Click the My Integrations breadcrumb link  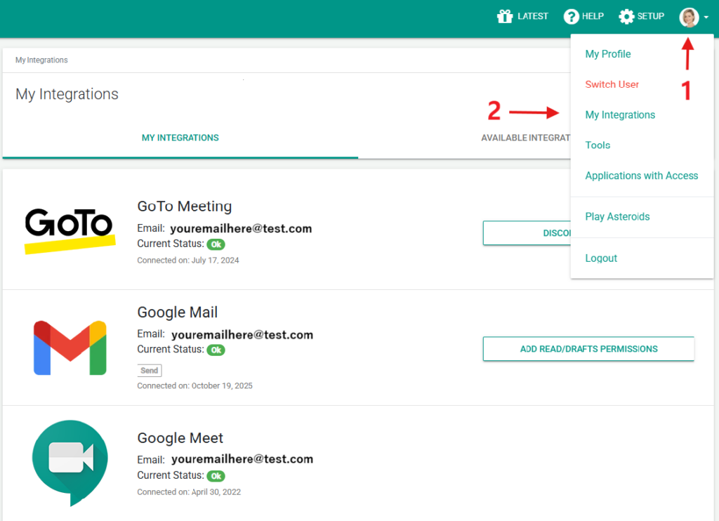pyautogui.click(x=41, y=60)
